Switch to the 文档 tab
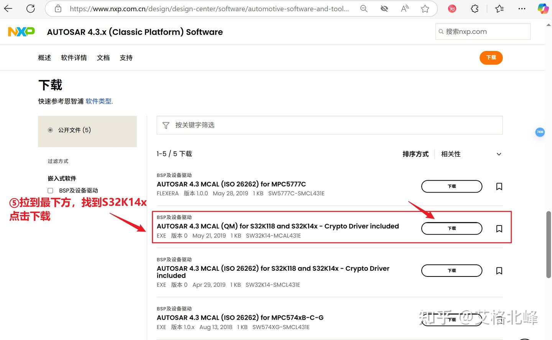The width and height of the screenshot is (552, 340). click(x=103, y=57)
